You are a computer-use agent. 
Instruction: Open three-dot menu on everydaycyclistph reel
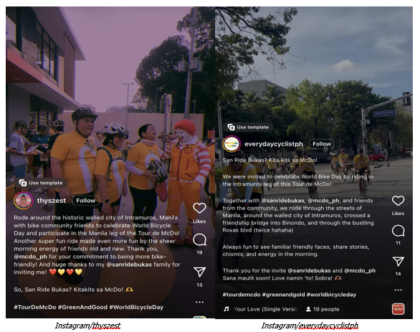(x=398, y=290)
